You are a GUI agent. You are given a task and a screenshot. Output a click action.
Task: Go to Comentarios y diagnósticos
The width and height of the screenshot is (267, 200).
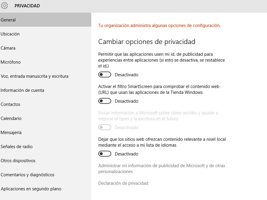click(28, 175)
